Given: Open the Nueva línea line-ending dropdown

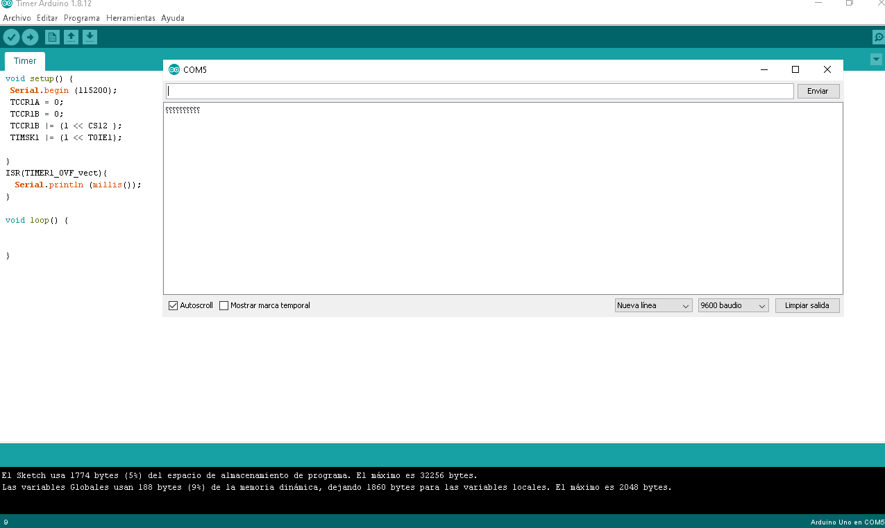Looking at the screenshot, I should click(x=654, y=305).
